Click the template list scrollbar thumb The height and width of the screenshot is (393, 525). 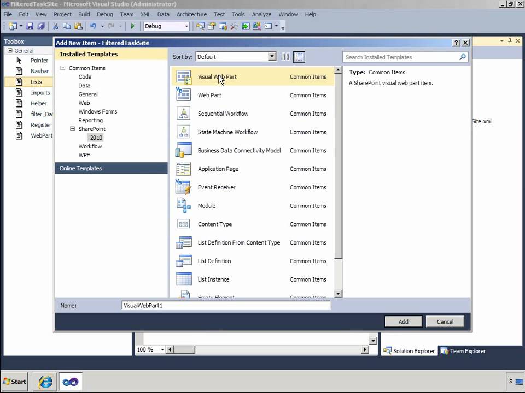pyautogui.click(x=338, y=166)
